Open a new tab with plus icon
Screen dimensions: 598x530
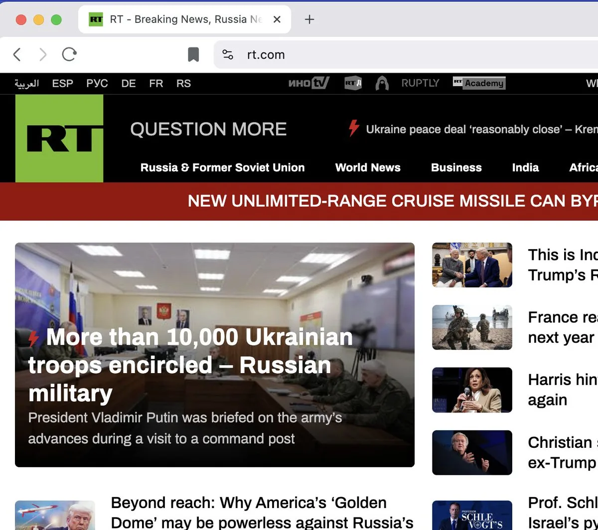pos(309,19)
